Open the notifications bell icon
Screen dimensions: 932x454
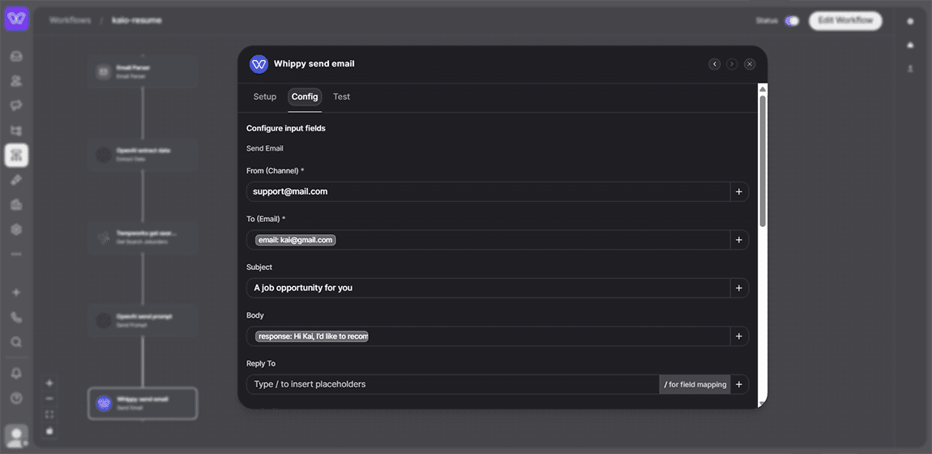pyautogui.click(x=16, y=373)
